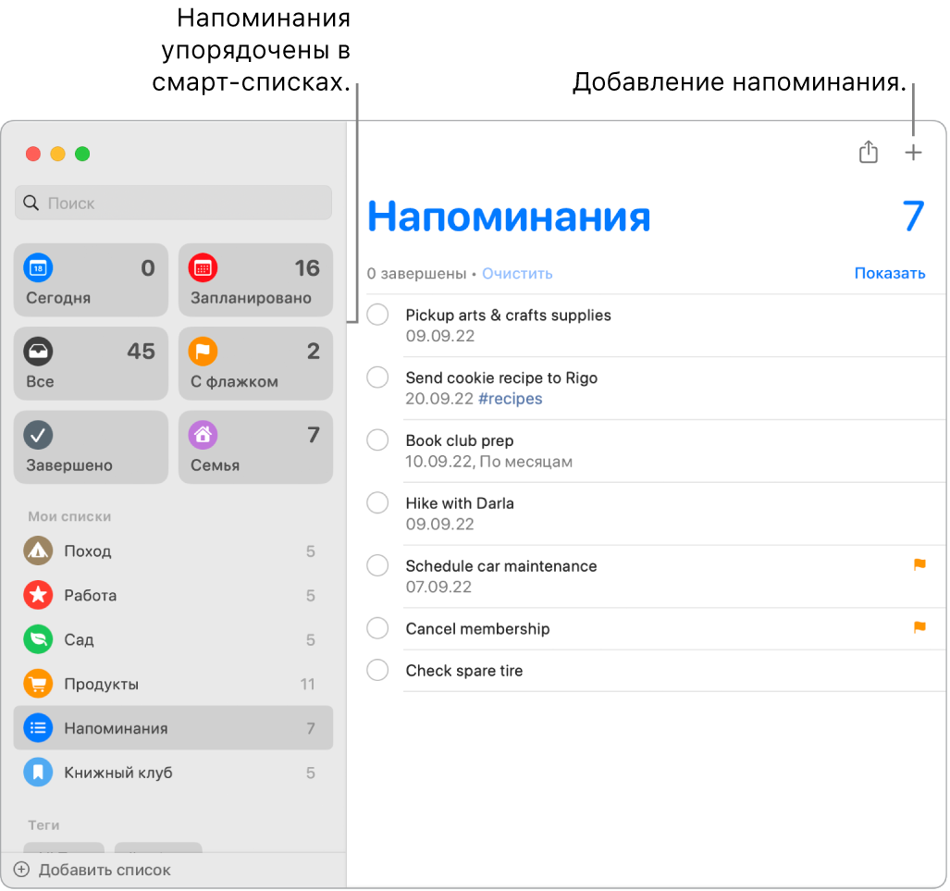
Task: Click the #recipes tag link
Action: tap(510, 398)
